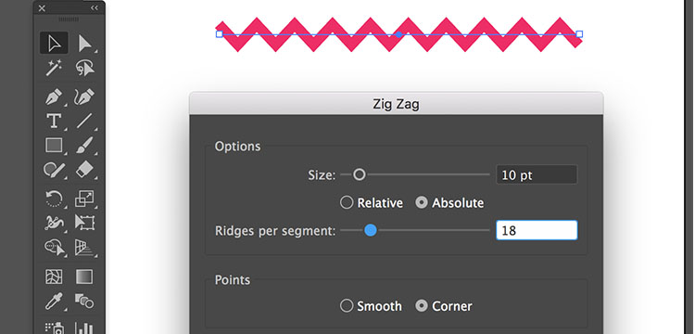This screenshot has width=695, height=334.
Task: Select the Paintbrush tool
Action: tap(84, 145)
